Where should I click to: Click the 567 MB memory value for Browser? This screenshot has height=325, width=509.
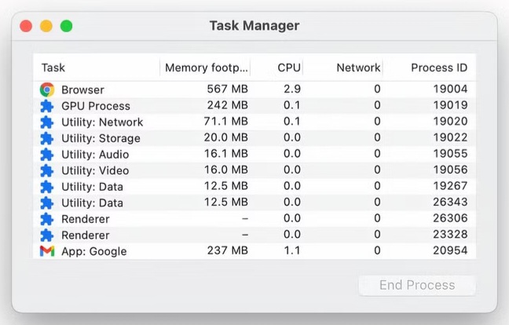[228, 89]
